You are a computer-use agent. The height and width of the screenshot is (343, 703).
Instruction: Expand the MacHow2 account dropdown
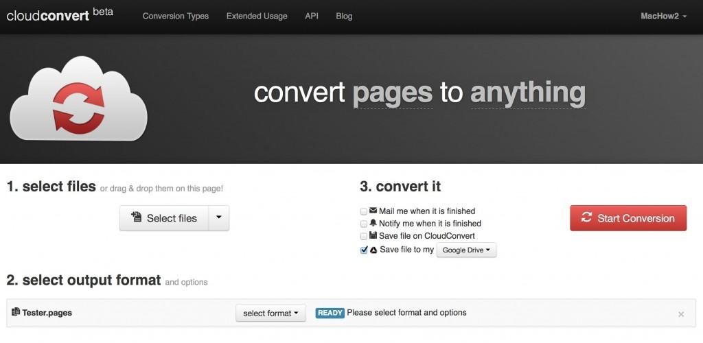pyautogui.click(x=663, y=16)
